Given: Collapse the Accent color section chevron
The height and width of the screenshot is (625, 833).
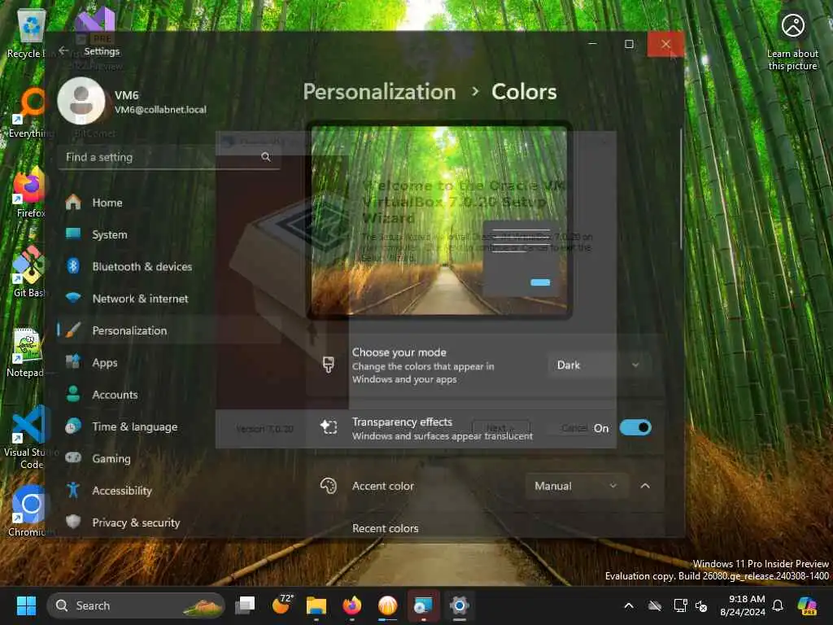Looking at the screenshot, I should click(x=645, y=486).
